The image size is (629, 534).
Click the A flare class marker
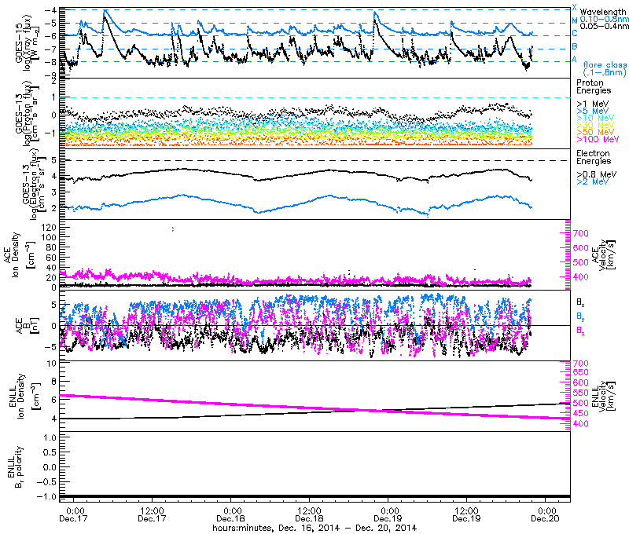[575, 59]
